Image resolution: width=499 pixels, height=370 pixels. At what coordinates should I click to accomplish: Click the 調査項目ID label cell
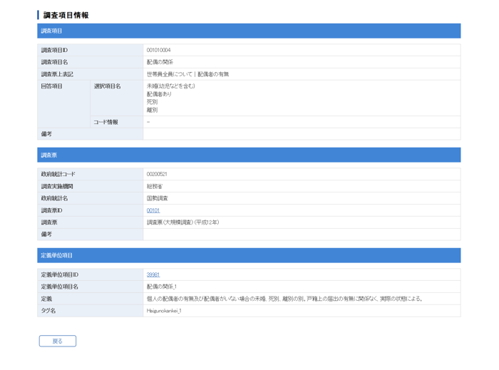[91, 50]
